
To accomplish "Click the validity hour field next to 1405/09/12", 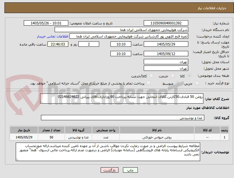I will [121, 54].
